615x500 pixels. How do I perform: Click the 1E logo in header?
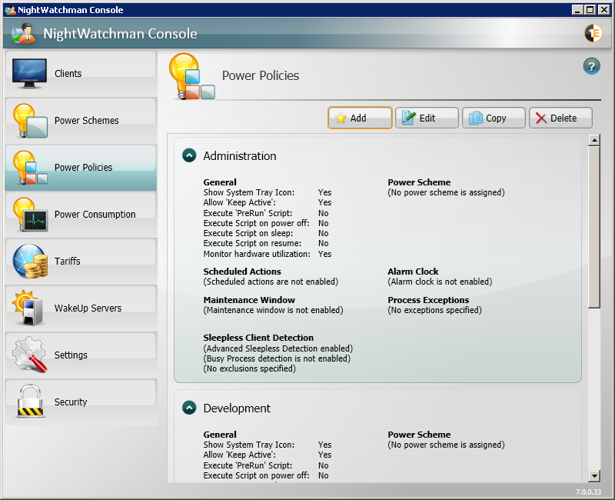pos(593,33)
